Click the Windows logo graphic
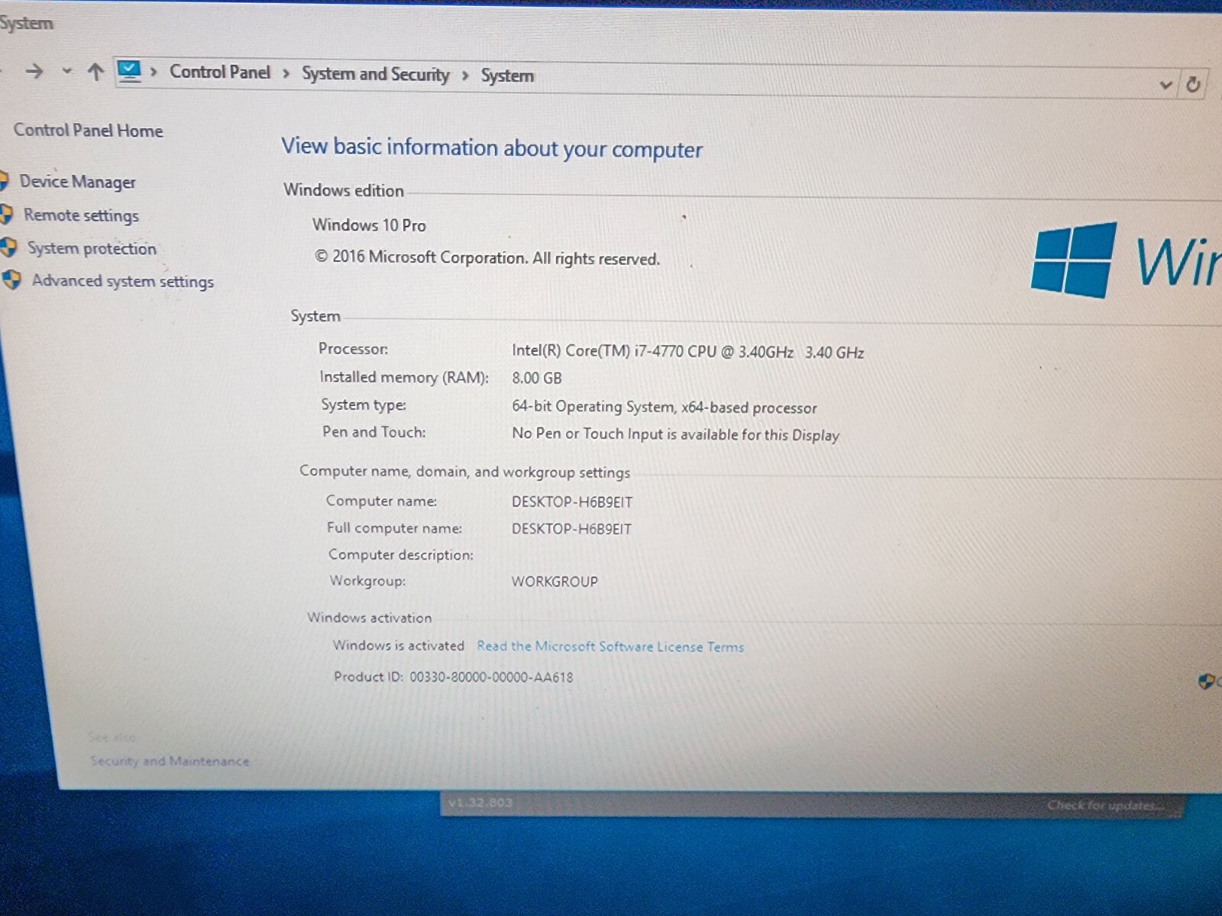Image resolution: width=1222 pixels, height=916 pixels. [1074, 260]
